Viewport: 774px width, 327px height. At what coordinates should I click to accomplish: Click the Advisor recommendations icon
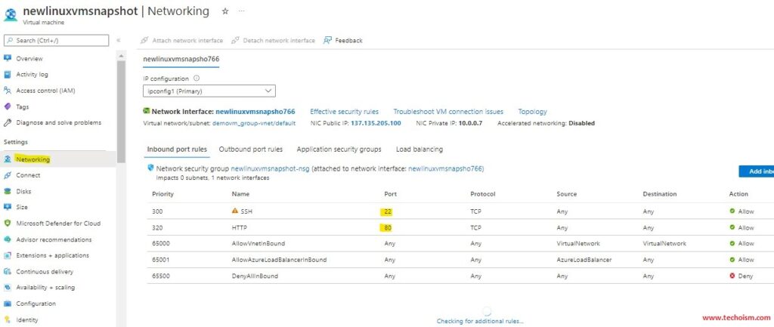pos(8,239)
